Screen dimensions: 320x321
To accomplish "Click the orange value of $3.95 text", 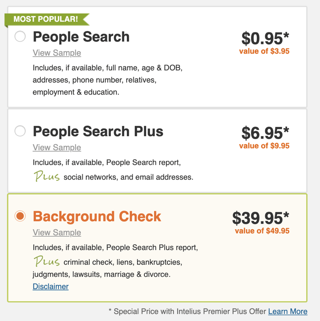I will (x=264, y=51).
